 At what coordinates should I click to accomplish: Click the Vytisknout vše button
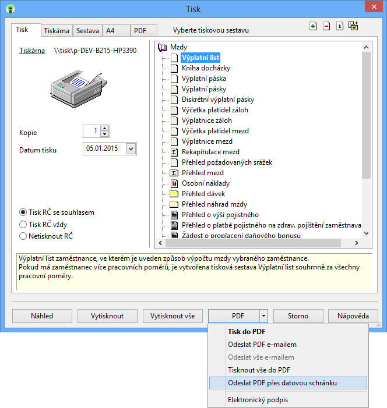click(173, 316)
